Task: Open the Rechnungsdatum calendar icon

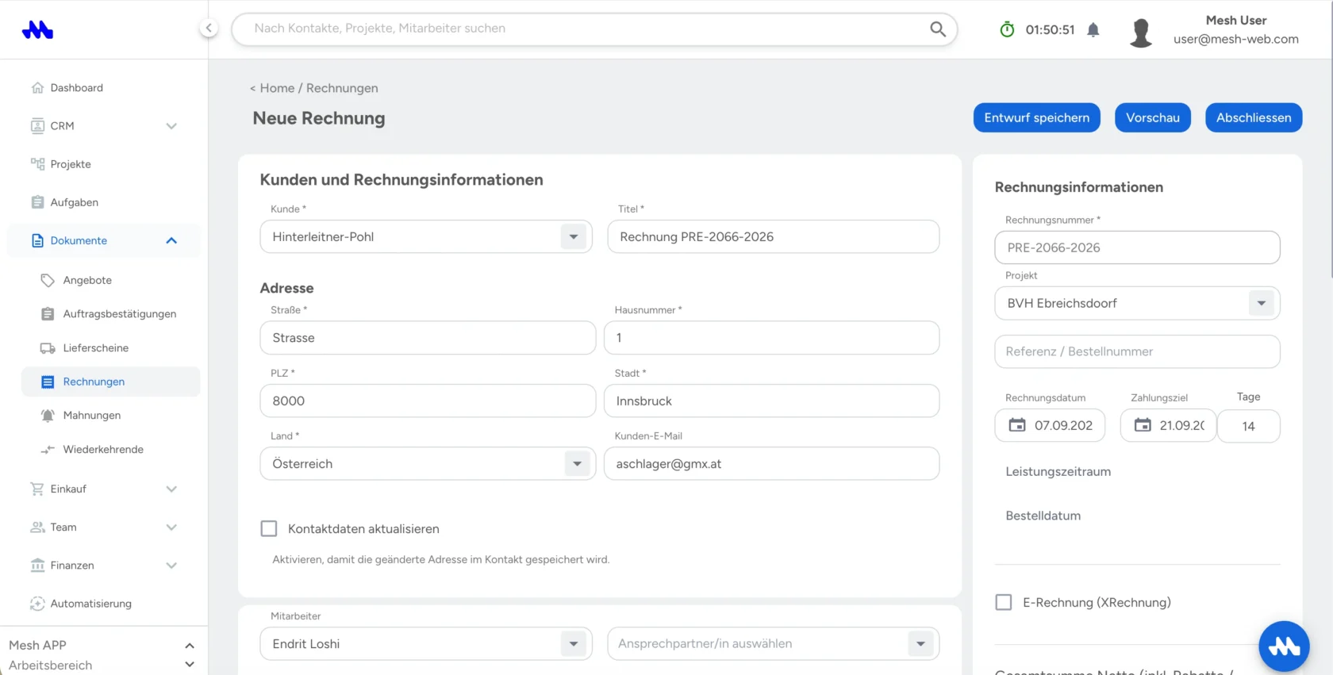Action: coord(1017,425)
